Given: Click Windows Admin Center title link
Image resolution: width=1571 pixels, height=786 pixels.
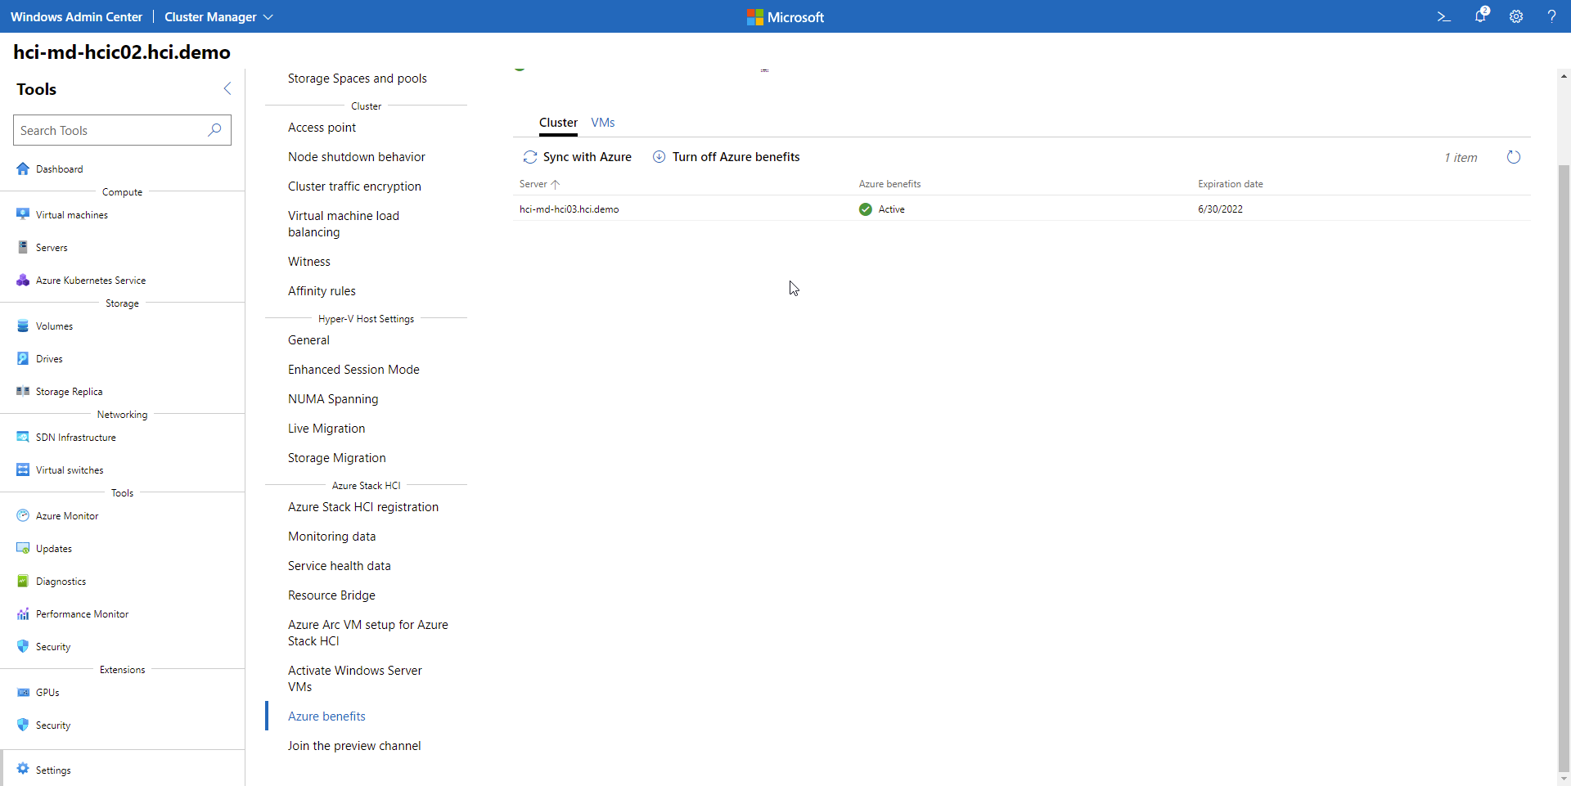Looking at the screenshot, I should 76,16.
